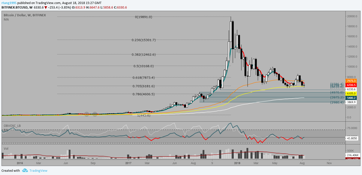Select the 0.786(4606.5) Fibonacci level label

[144, 94]
